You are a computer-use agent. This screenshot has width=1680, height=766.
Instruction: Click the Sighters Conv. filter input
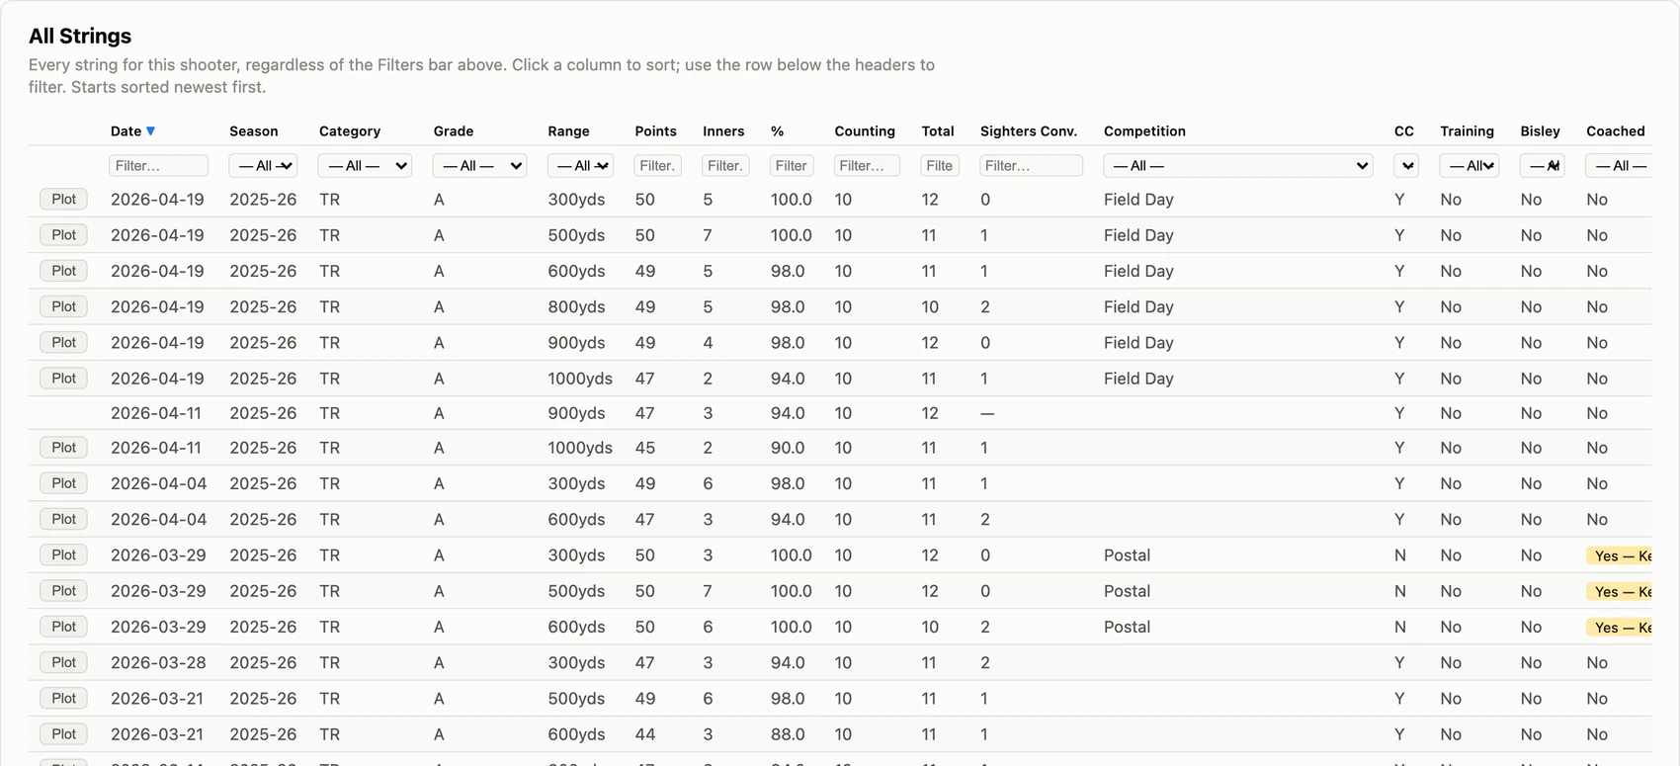1031,166
